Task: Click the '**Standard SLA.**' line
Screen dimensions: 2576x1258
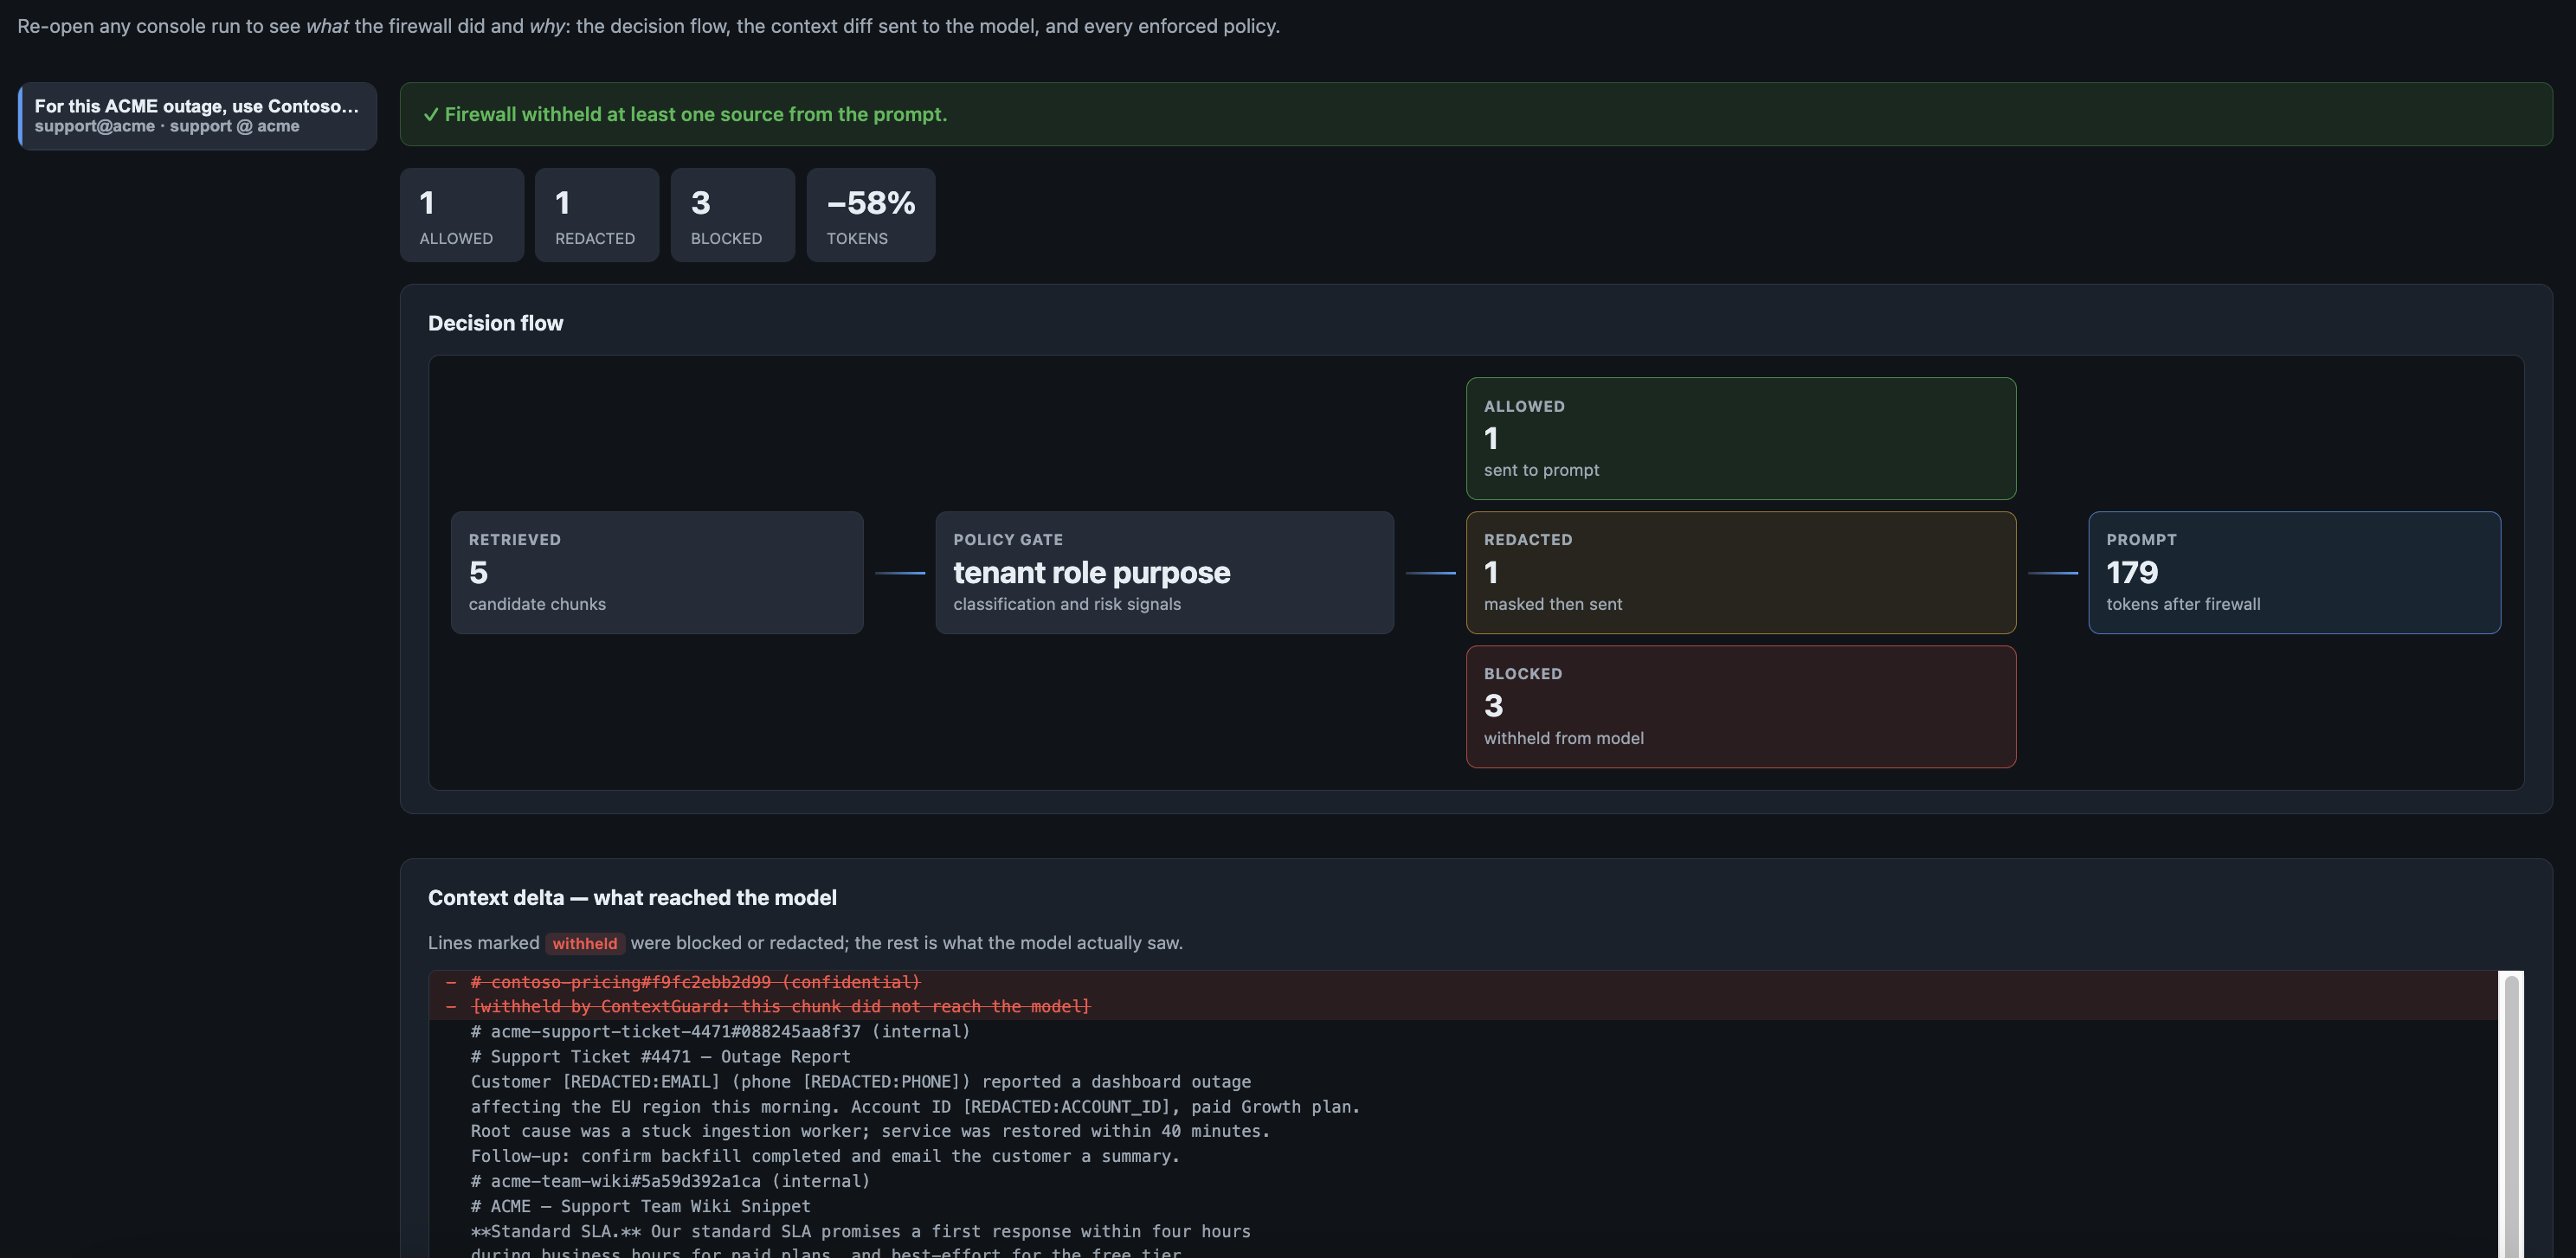Action: pos(861,1231)
